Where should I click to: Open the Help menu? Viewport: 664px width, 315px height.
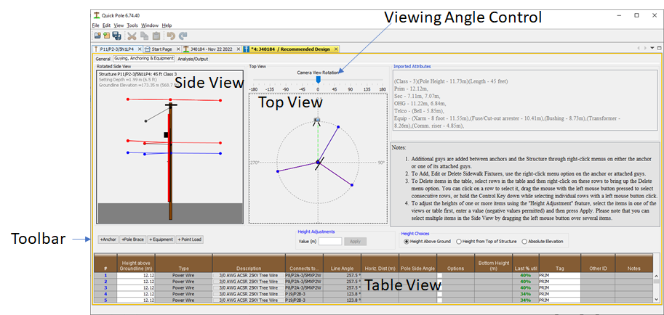tap(167, 25)
